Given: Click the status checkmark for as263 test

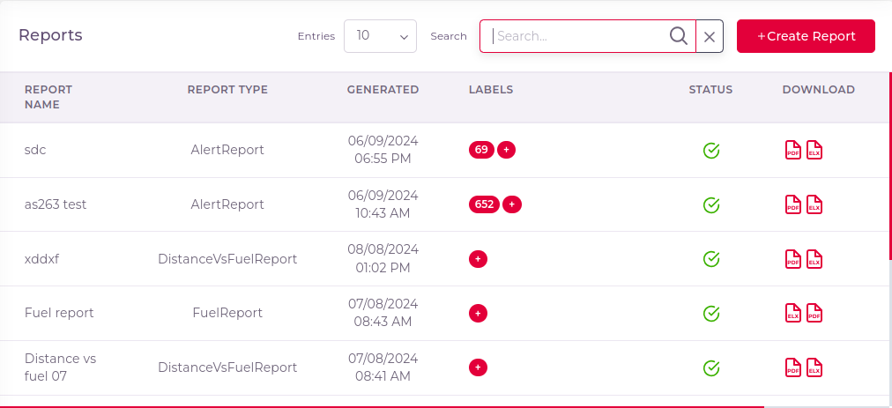Looking at the screenshot, I should point(711,204).
